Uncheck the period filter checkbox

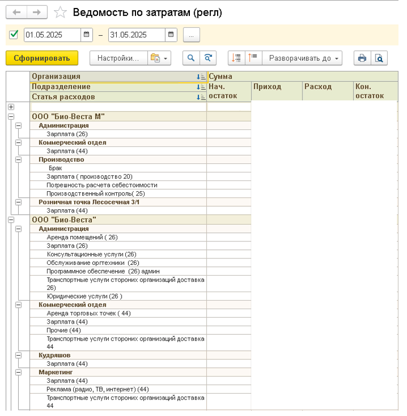click(14, 35)
